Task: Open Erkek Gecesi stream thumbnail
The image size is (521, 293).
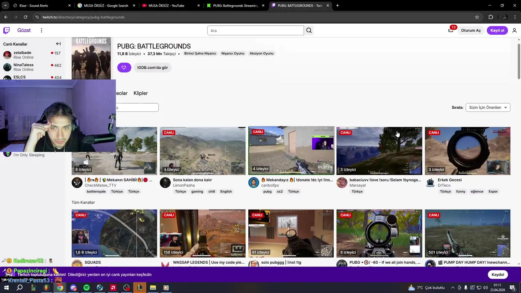Action: point(468,151)
